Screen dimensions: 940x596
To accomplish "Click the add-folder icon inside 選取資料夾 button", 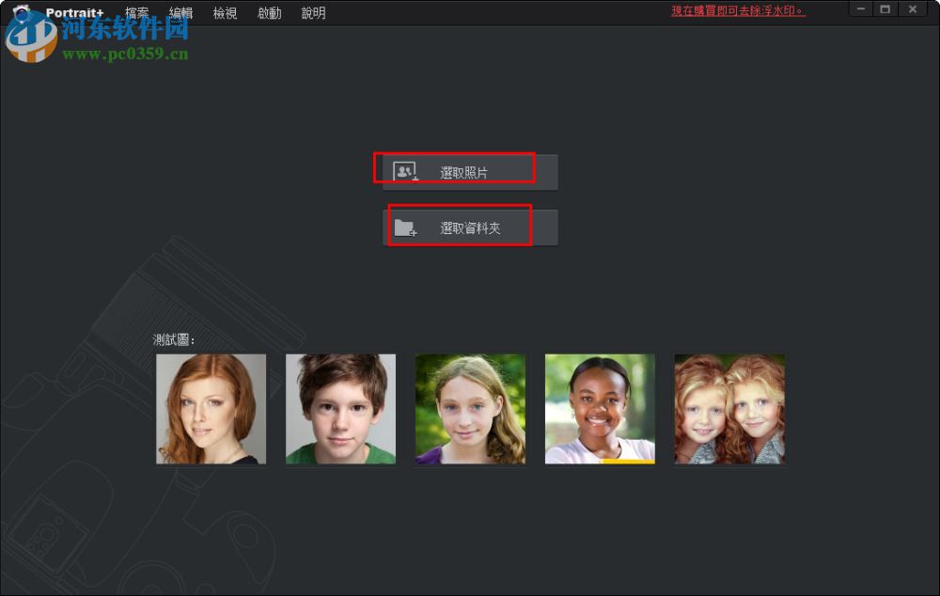I will click(x=404, y=226).
